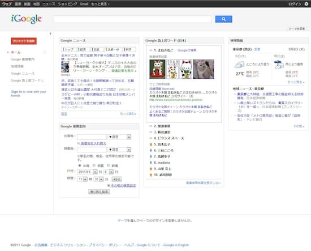Select the first radio button (departure time)
The height and width of the screenshot is (251, 311).
click(x=80, y=165)
